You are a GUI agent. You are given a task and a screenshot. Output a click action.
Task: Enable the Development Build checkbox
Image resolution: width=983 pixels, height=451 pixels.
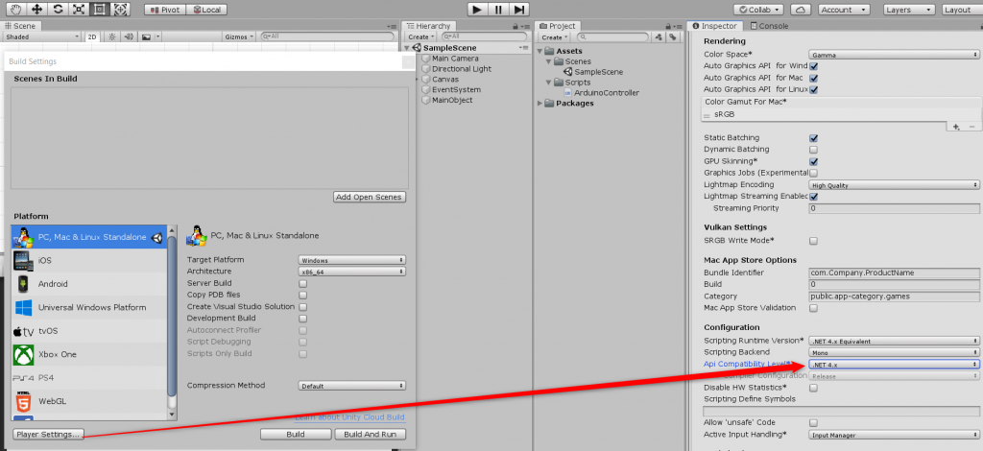click(x=302, y=319)
